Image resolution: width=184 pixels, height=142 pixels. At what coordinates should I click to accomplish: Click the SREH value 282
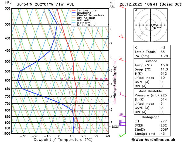click(x=164, y=125)
